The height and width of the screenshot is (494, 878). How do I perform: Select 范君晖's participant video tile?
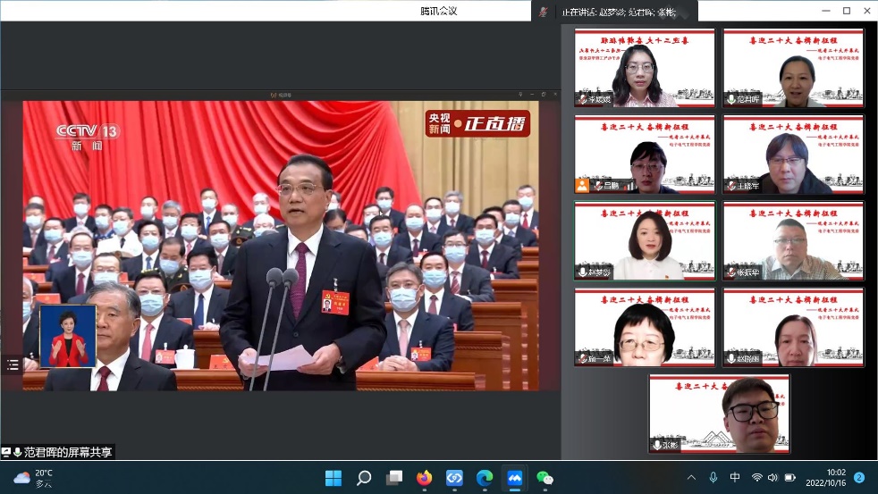pyautogui.click(x=793, y=69)
